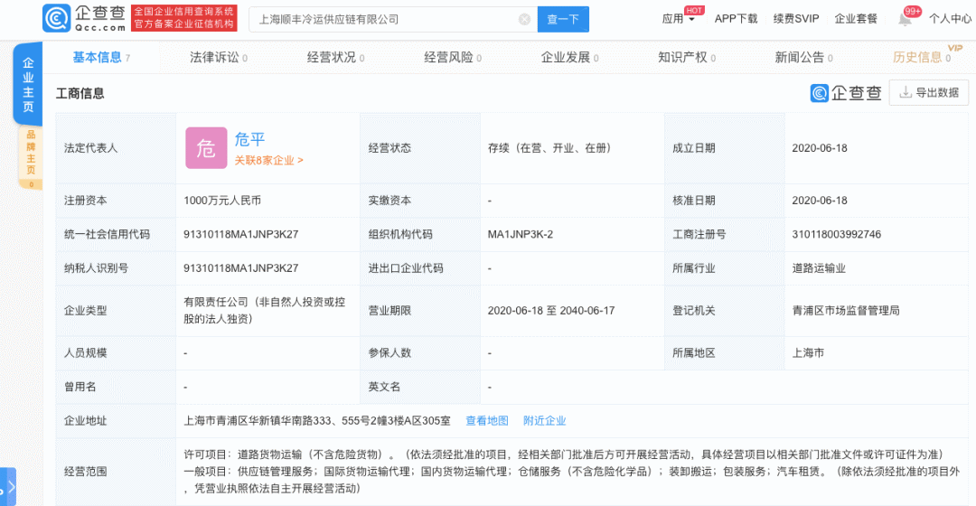The height and width of the screenshot is (506, 976).
Task: Open the 应用 dropdown menu
Action: 678,19
